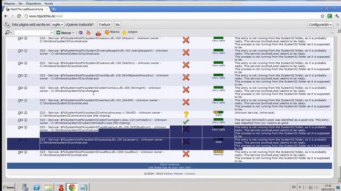Screen dimensions: 341x191
Task: Click Safe rating bar for WLMS
Action: (x=218, y=112)
